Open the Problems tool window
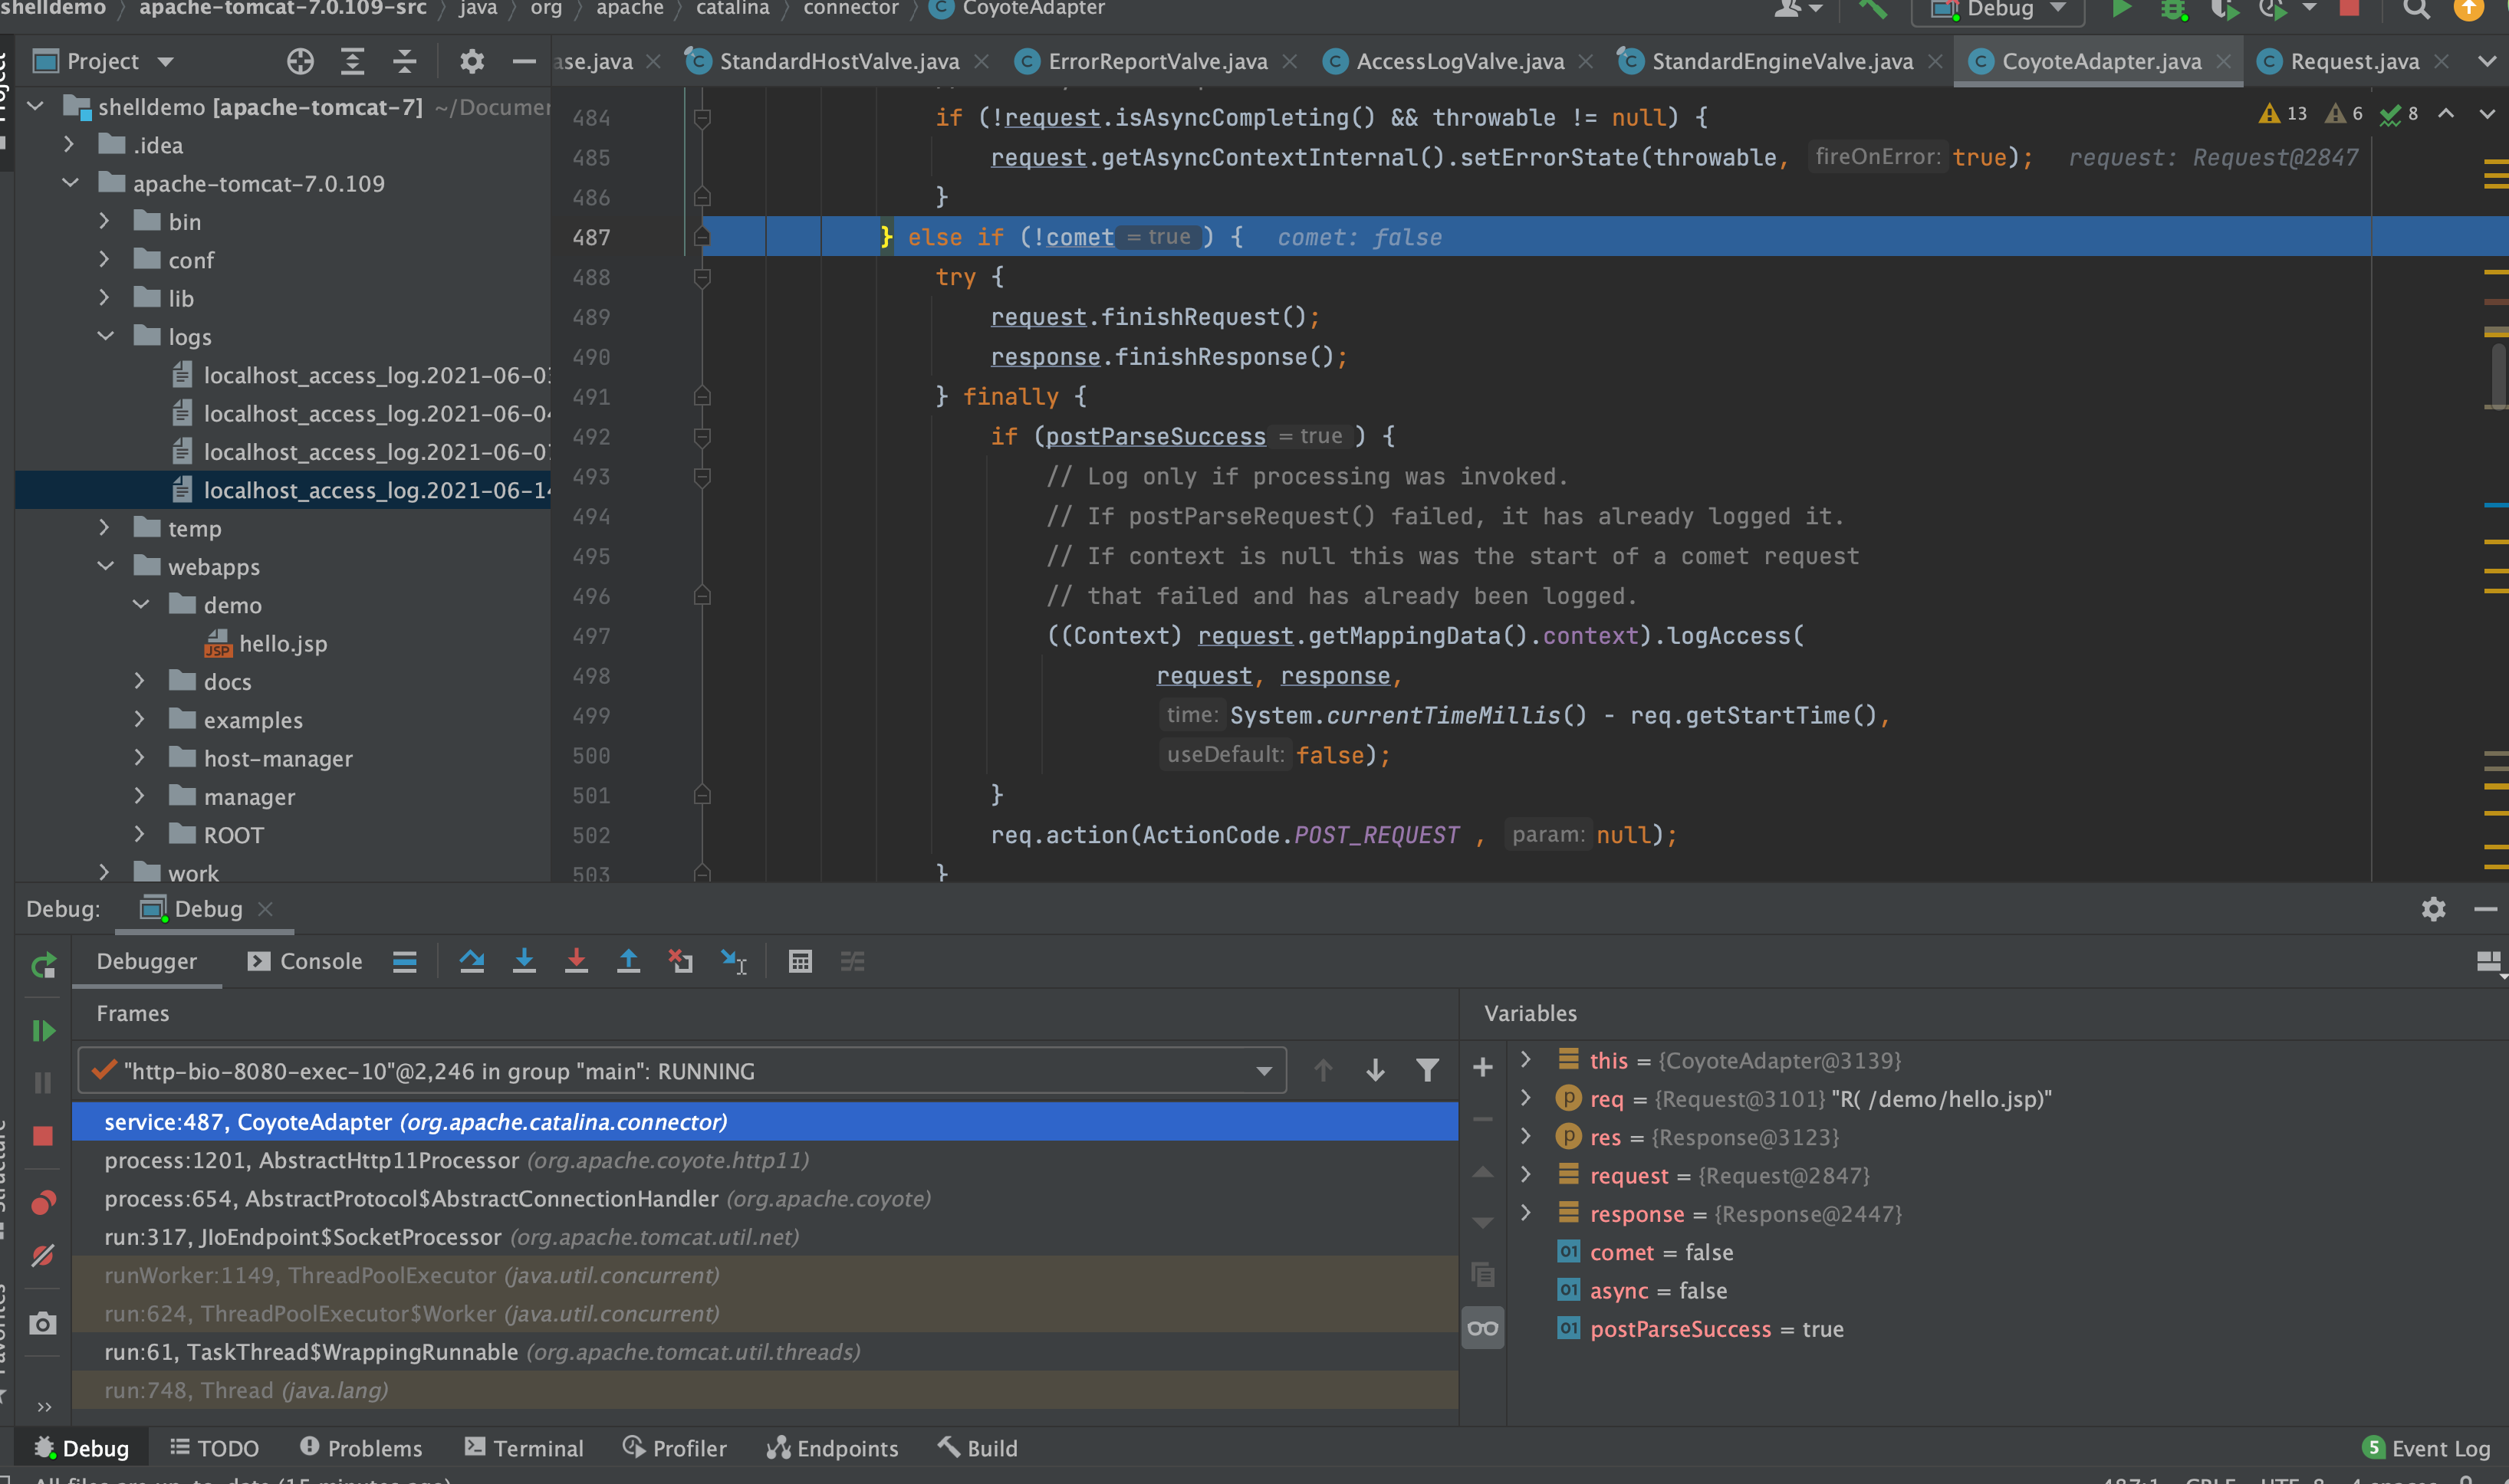The width and height of the screenshot is (2509, 1484). click(x=361, y=1448)
